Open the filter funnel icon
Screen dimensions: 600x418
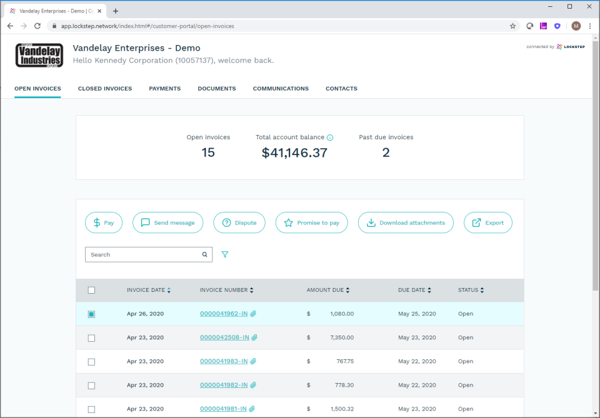click(x=225, y=254)
